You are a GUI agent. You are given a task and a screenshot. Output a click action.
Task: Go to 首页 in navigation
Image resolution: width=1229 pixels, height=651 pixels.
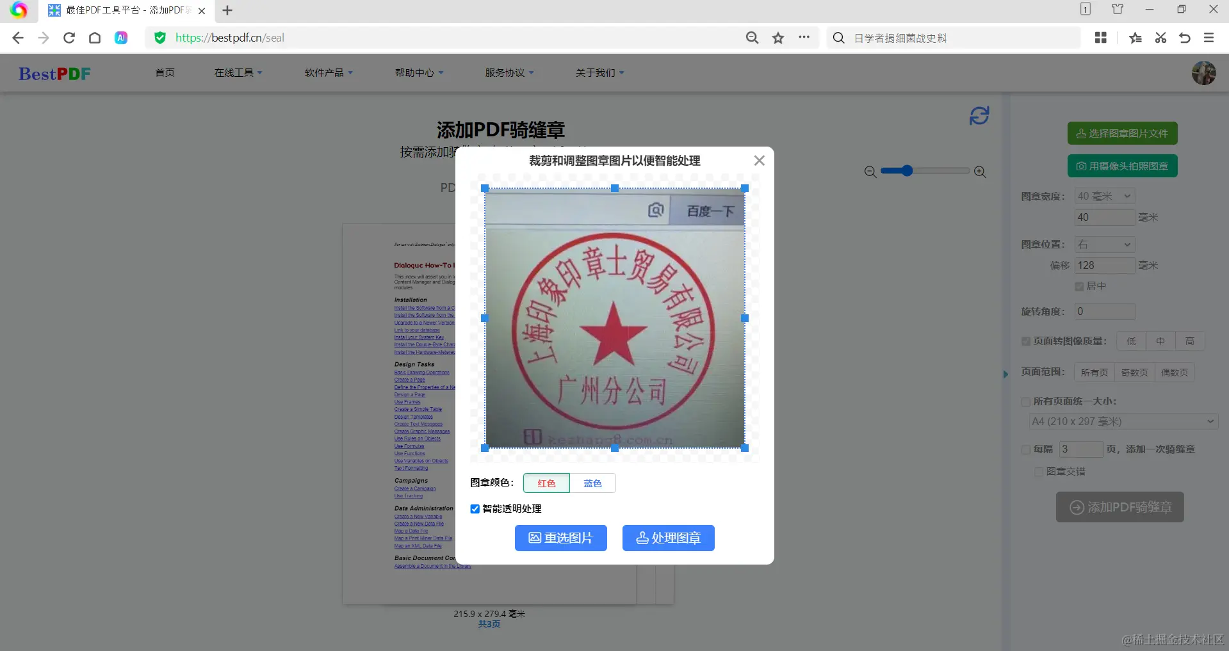165,73
